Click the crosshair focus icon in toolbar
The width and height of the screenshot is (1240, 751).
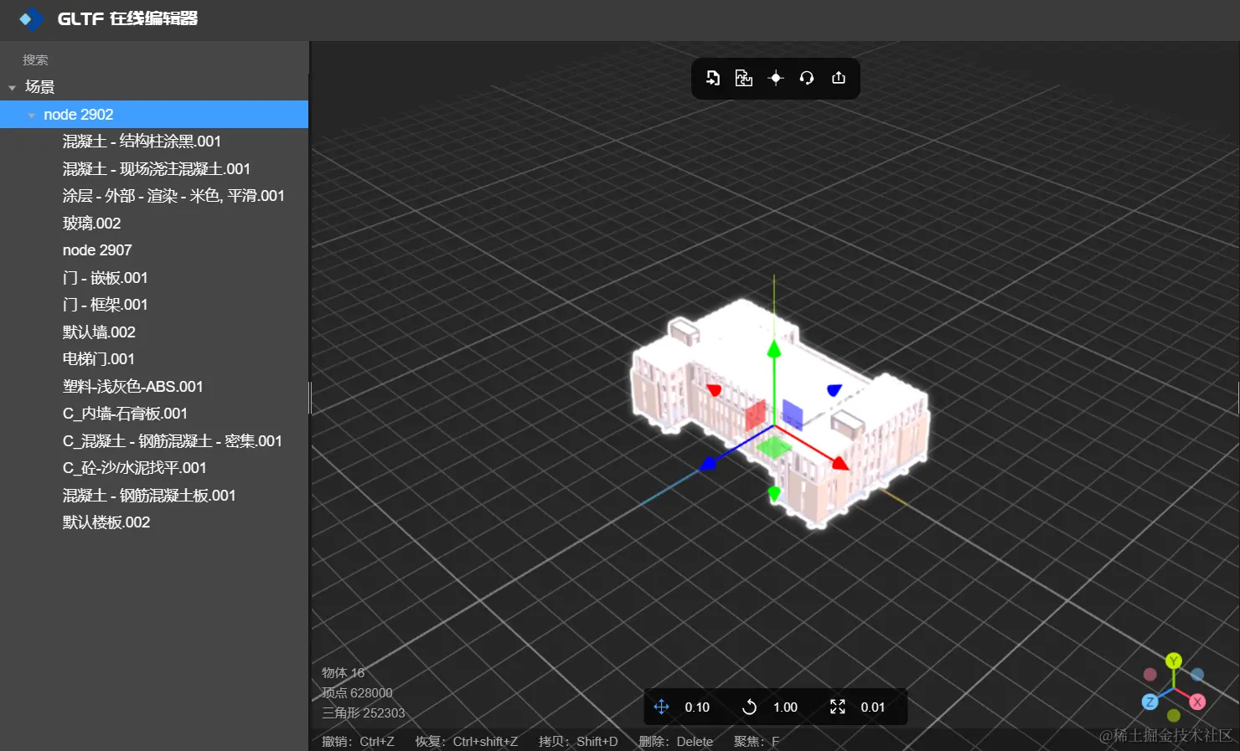pos(776,78)
